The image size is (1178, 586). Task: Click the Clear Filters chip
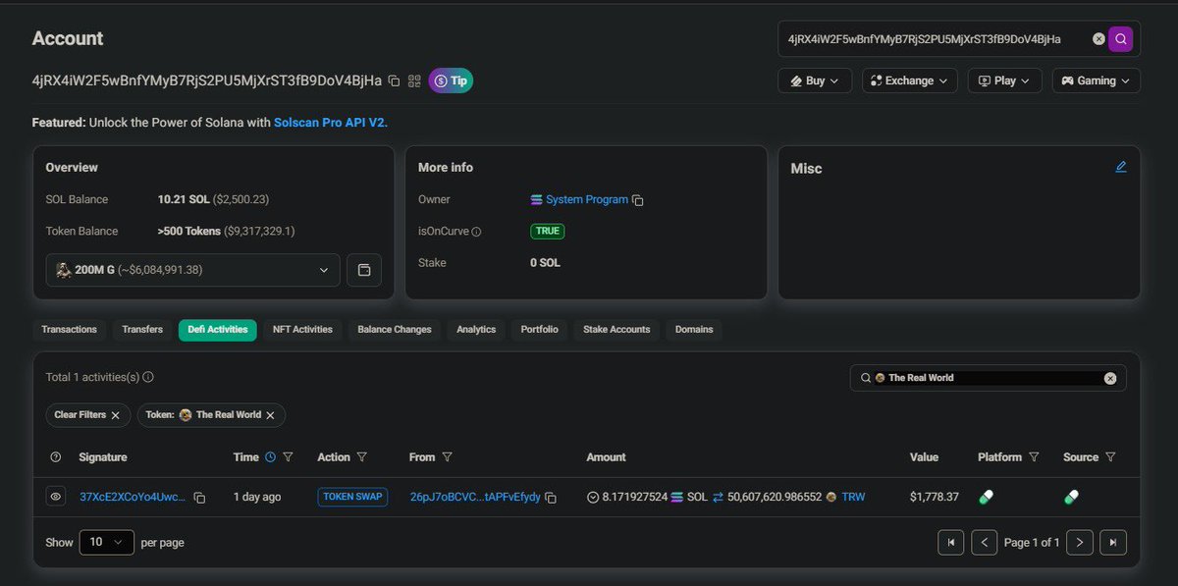86,415
